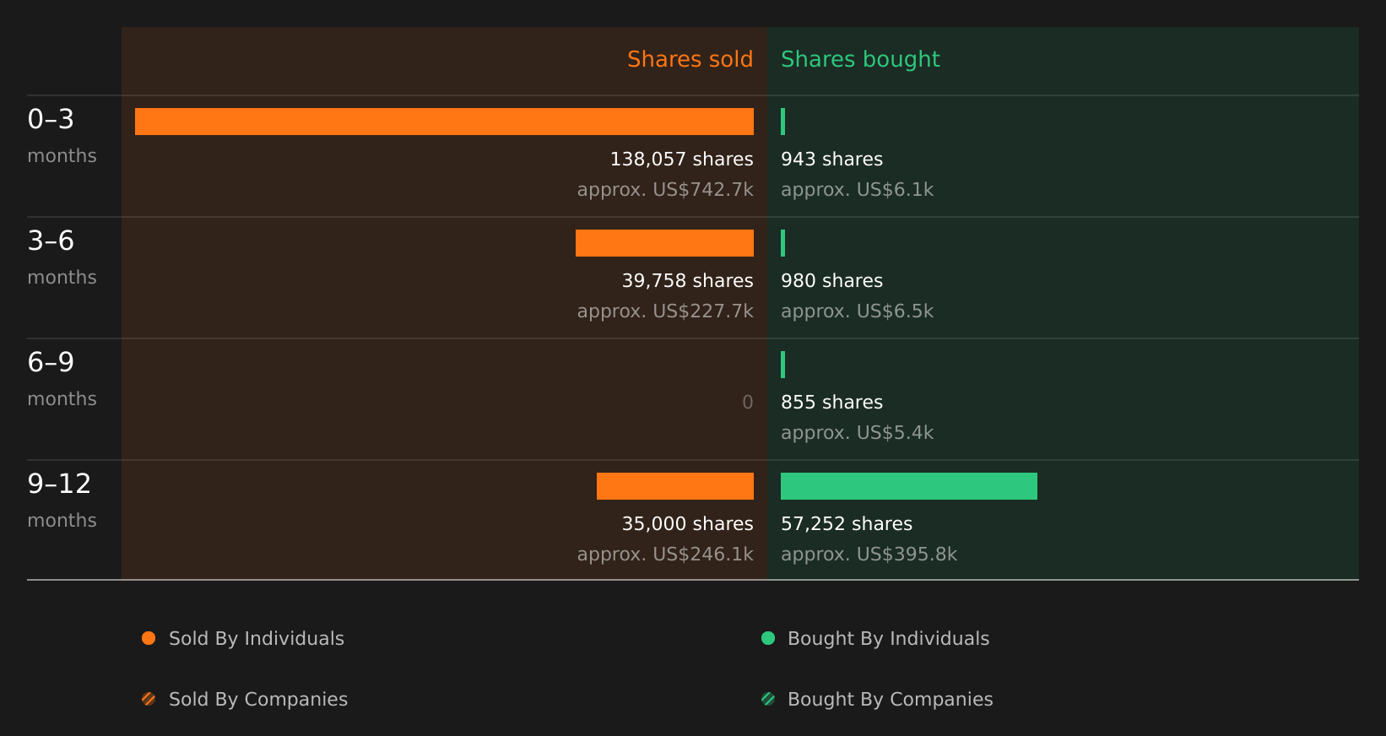Click the 0–3 months green bought bar
Image resolution: width=1386 pixels, height=736 pixels.
pyautogui.click(x=783, y=122)
